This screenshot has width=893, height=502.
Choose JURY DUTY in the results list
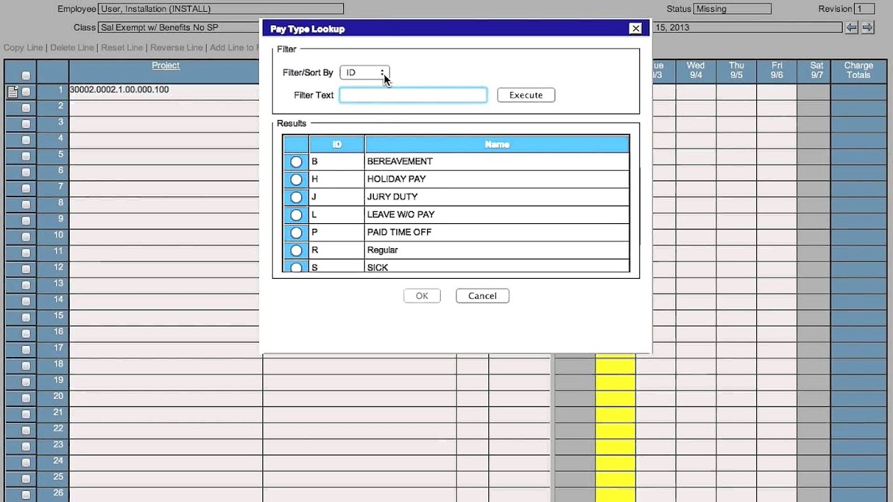(x=296, y=197)
